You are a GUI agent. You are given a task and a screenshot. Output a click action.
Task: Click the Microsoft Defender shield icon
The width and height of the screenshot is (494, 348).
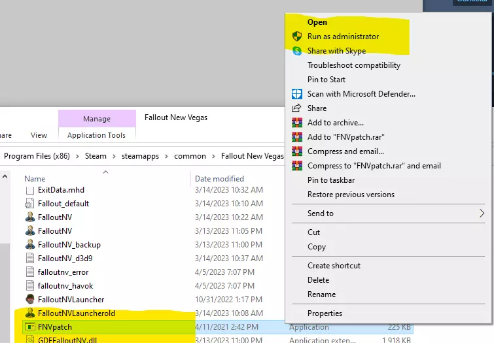(297, 93)
